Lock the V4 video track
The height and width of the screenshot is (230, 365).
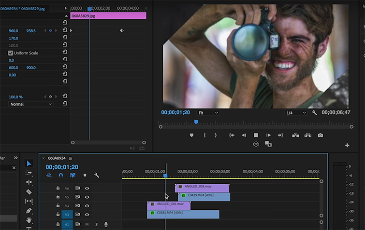pyautogui.click(x=58, y=206)
